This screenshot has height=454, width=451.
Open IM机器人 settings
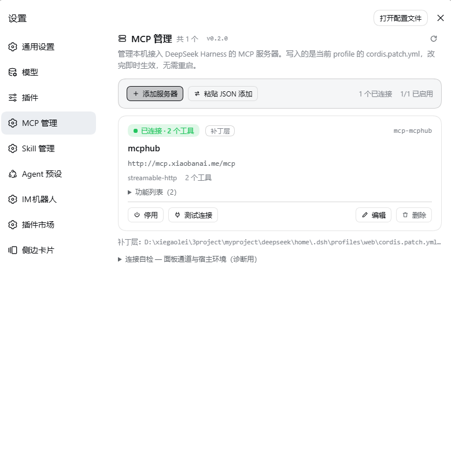[49, 199]
